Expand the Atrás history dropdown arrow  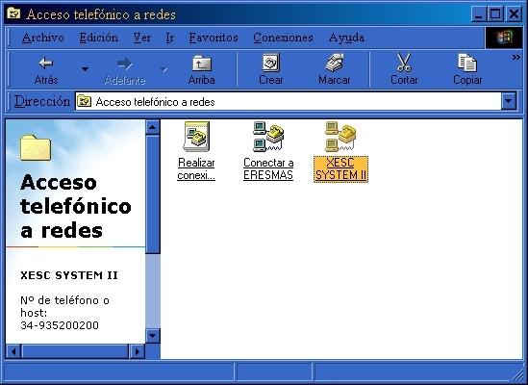(85, 69)
